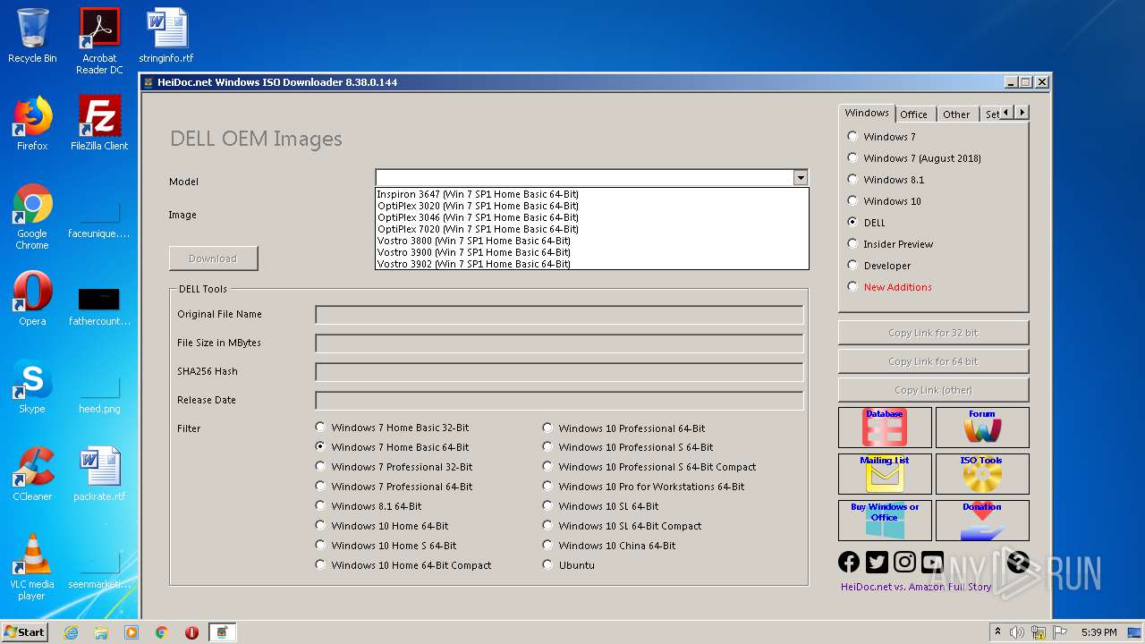This screenshot has width=1145, height=644.
Task: Choose OptiPlex 3020 from the model list
Action: [591, 206]
